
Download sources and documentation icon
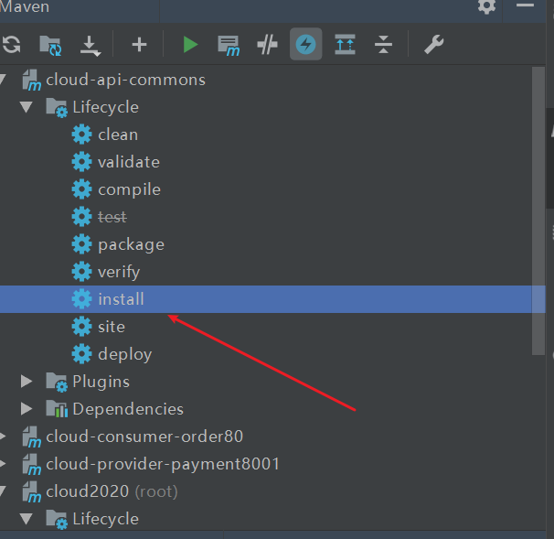coord(91,45)
